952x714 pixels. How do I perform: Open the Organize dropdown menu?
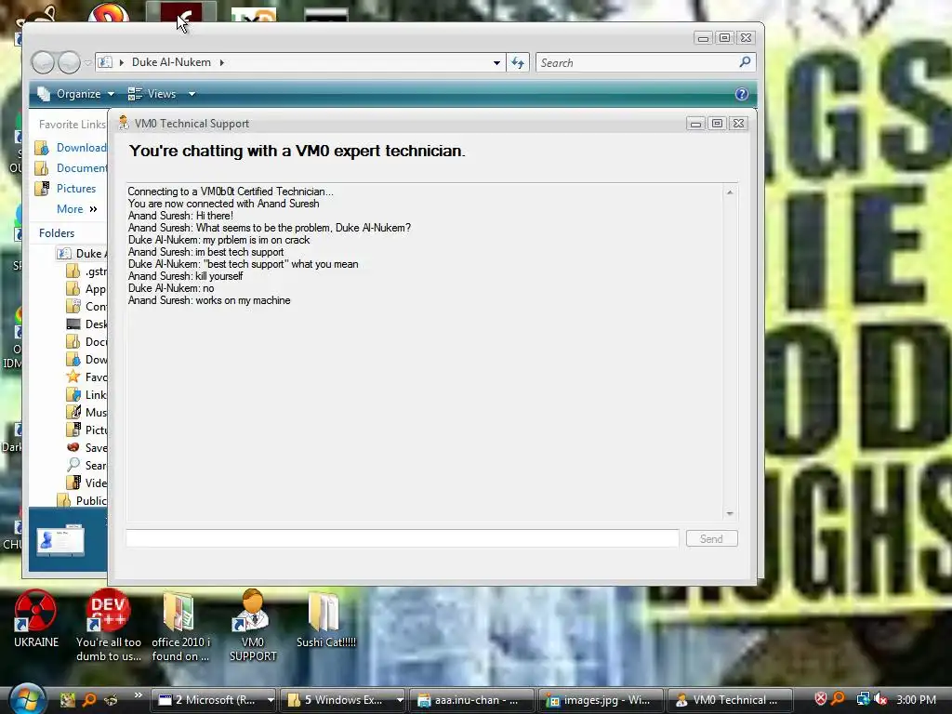(76, 94)
